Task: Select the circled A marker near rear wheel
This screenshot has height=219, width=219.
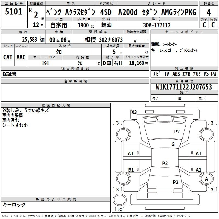Action: tap(206, 178)
